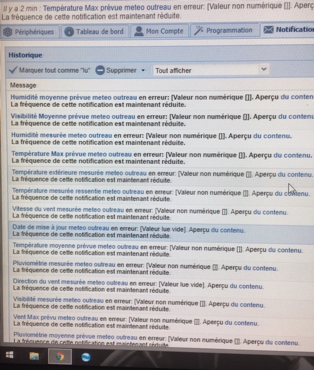Click the Tableau de bord gauge icon
Screen dimensions: 314x370
click(69, 32)
